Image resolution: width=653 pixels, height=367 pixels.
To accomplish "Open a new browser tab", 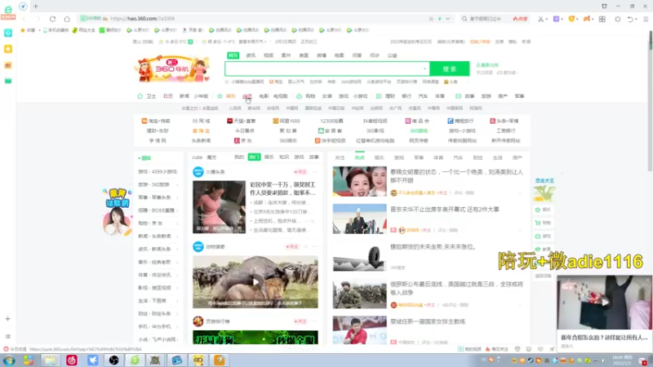I will click(36, 7).
